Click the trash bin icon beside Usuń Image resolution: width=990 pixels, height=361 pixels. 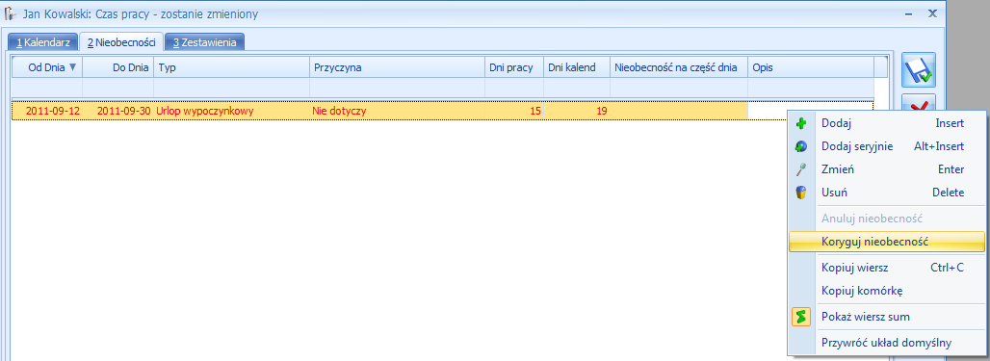(x=801, y=193)
